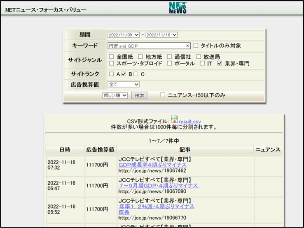Click the NET NEWS logo icon

pyautogui.click(x=178, y=7)
